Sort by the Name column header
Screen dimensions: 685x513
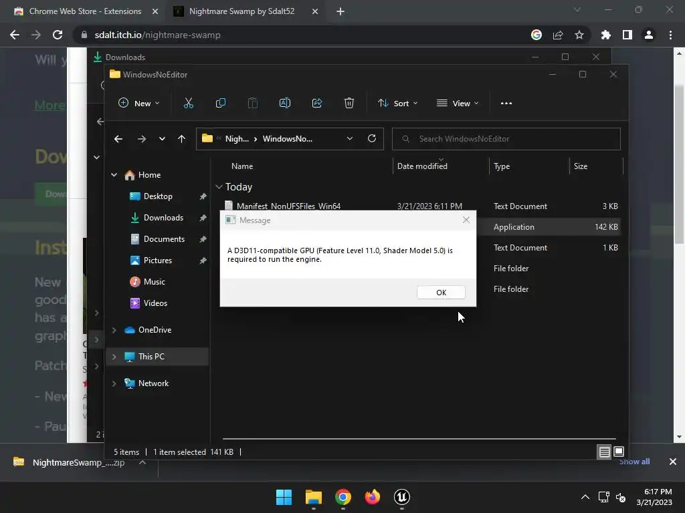click(242, 166)
